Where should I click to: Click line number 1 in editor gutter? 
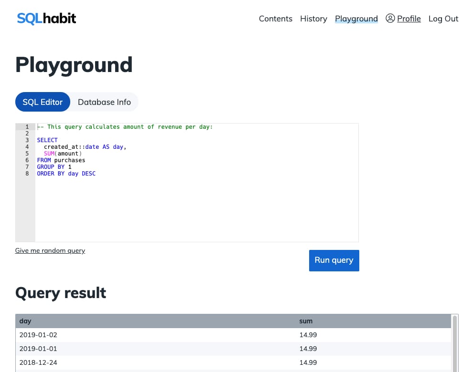(x=27, y=127)
